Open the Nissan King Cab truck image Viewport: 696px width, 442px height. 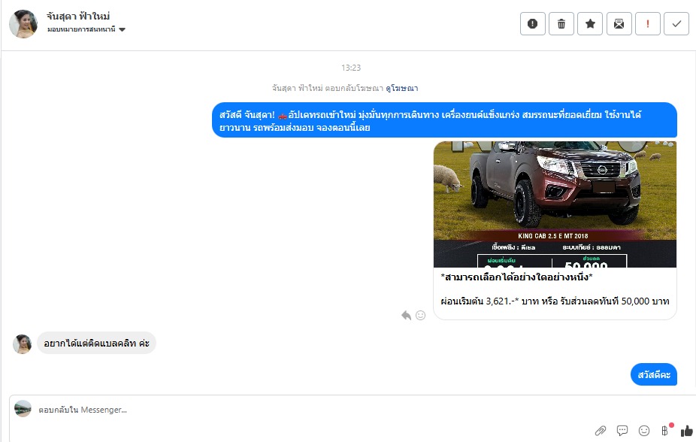pos(555,204)
